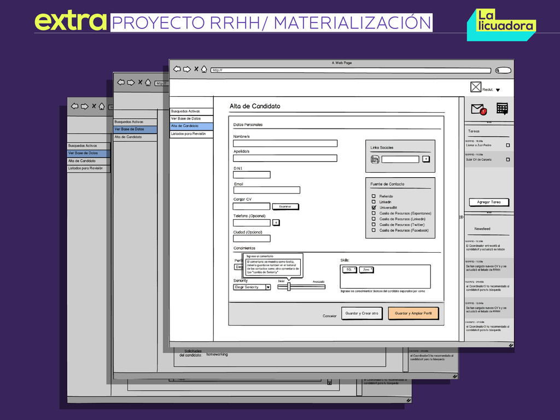Screen dimensions: 560x420
Task: Click the Examinar button for Cargar CV
Action: (x=285, y=206)
